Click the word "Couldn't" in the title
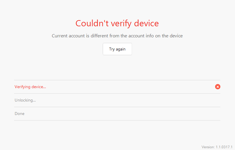 (92, 23)
